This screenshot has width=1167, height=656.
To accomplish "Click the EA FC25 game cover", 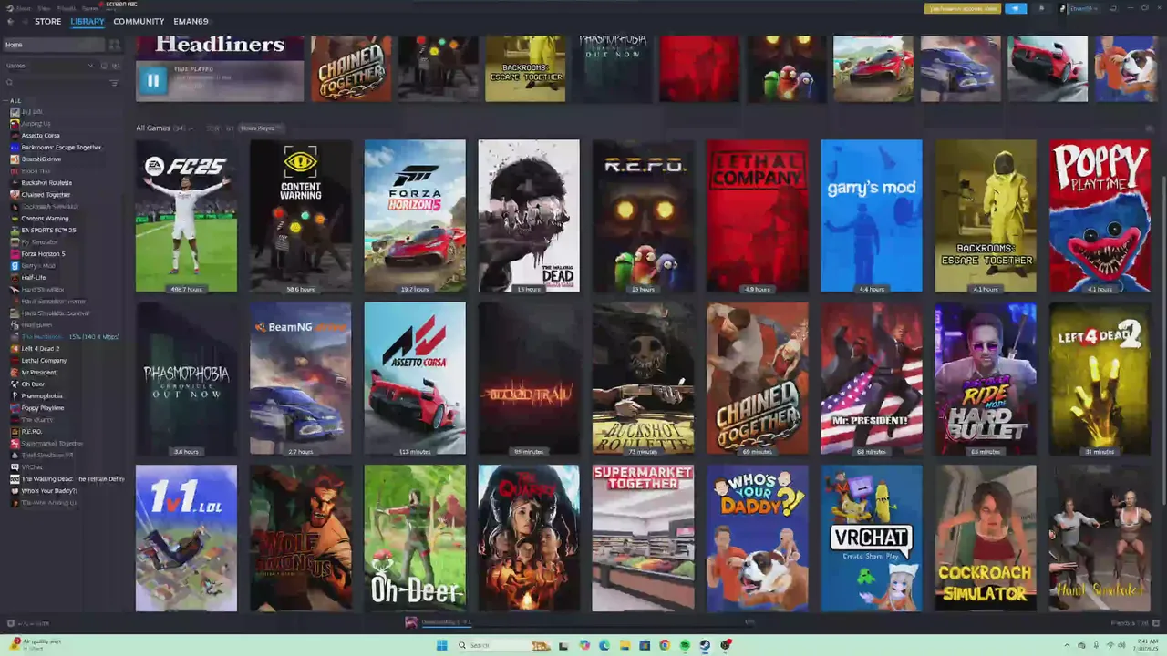I will coord(186,216).
